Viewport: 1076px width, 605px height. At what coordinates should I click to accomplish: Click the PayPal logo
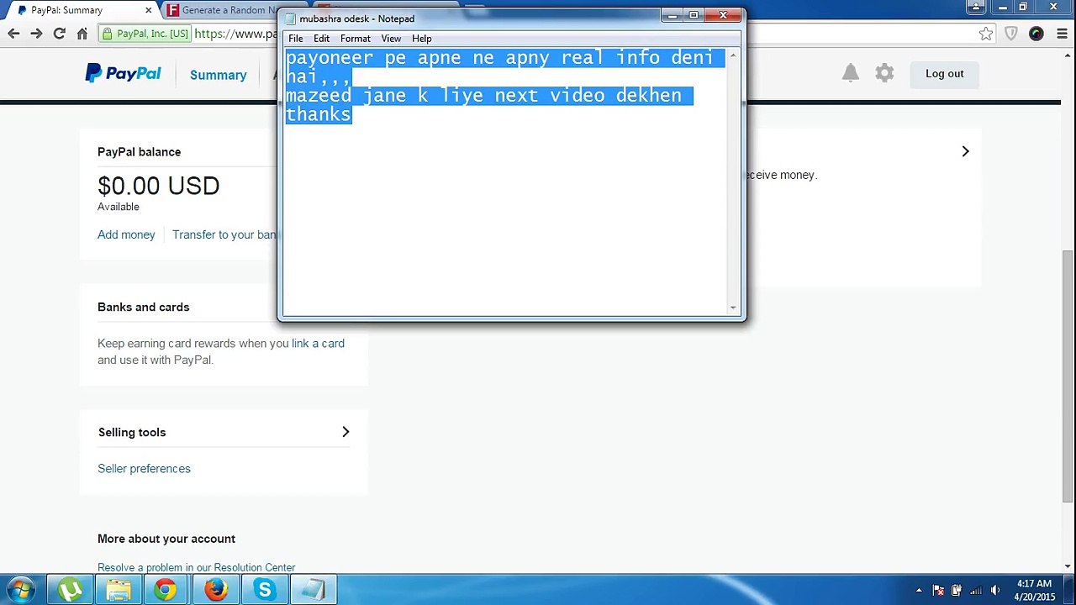tap(123, 73)
